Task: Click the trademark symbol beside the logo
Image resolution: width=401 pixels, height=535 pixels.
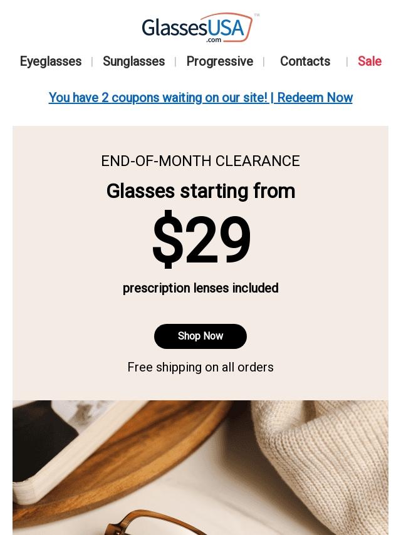Action: coord(257,15)
